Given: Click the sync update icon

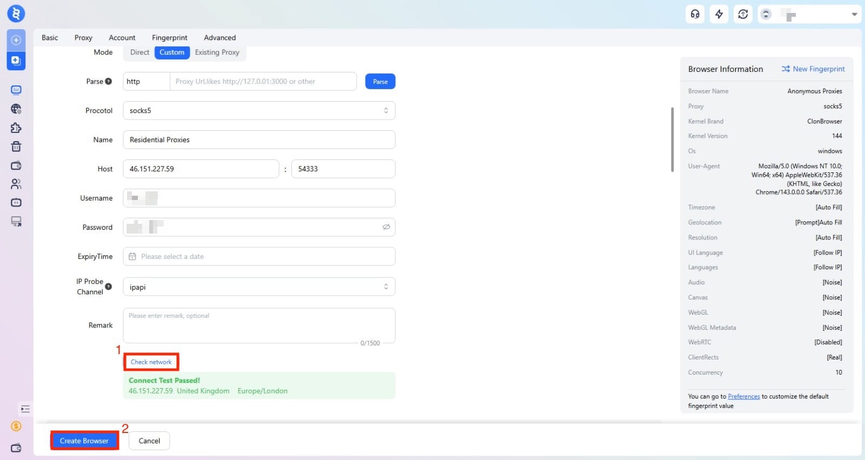Looking at the screenshot, I should (743, 14).
